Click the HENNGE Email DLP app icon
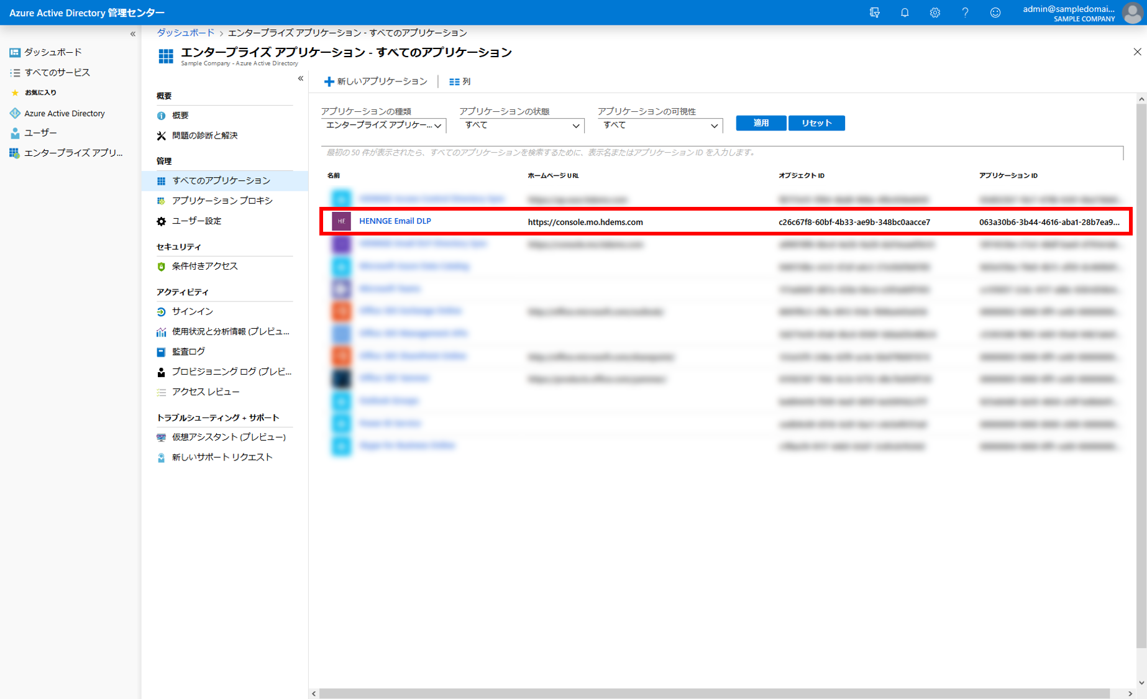Viewport: 1147px width, 699px height. click(x=341, y=221)
